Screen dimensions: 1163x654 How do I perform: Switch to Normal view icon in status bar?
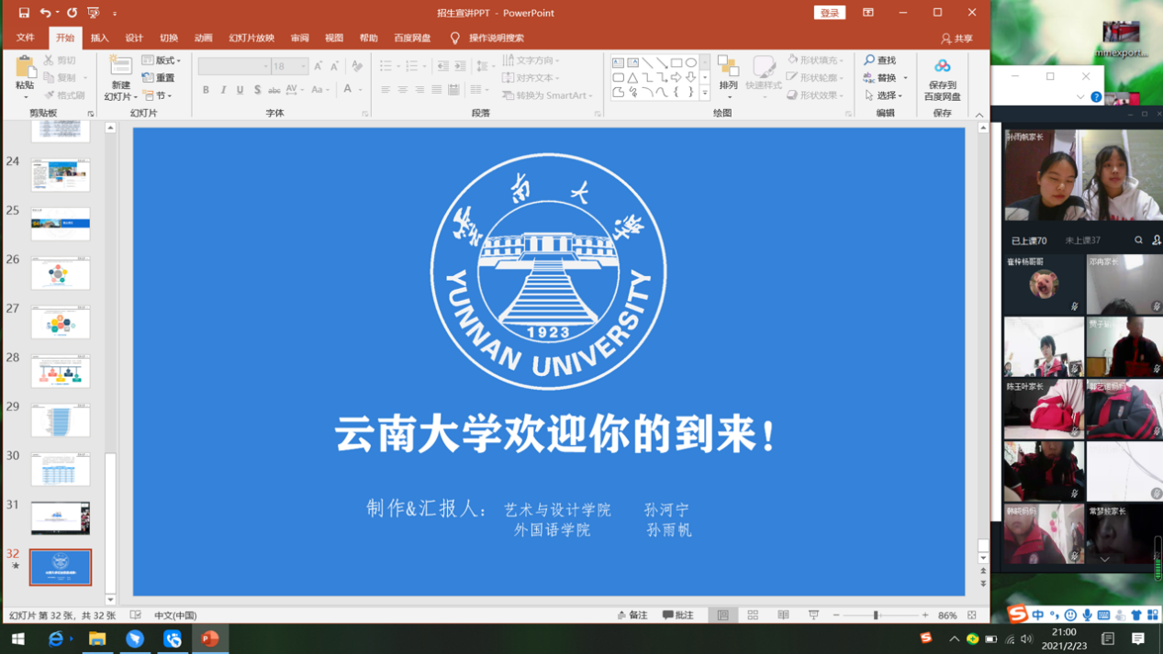click(x=723, y=615)
